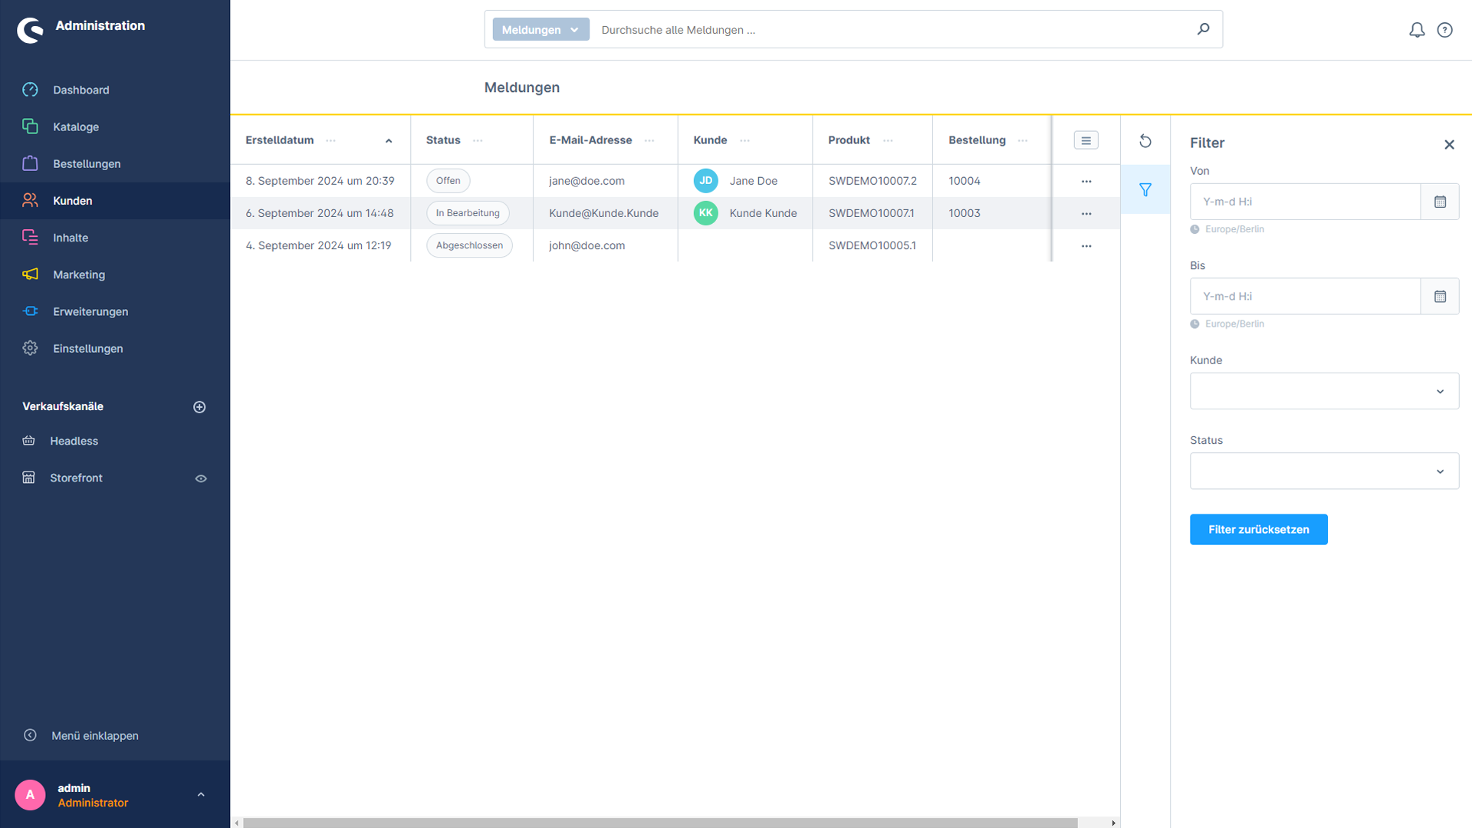Click the Shopware logo icon

(31, 29)
